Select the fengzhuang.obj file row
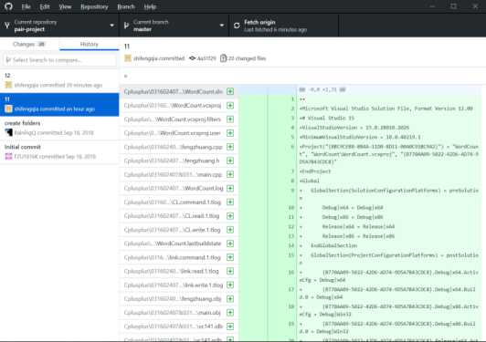Image resolution: width=486 pixels, height=342 pixels. 178,298
